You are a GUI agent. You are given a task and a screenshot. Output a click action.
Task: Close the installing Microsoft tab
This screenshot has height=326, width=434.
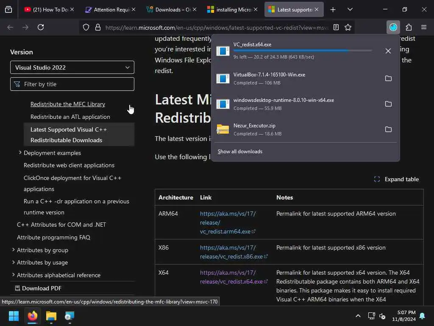point(256,9)
